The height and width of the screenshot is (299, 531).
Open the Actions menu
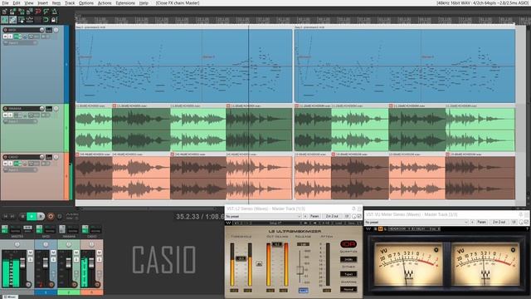pos(105,2)
